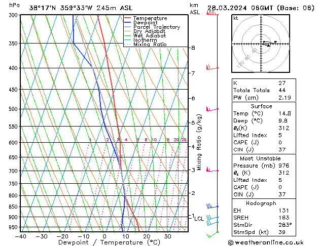
Task: Click the red Temperature legend line
Action: pyautogui.click(x=127, y=18)
